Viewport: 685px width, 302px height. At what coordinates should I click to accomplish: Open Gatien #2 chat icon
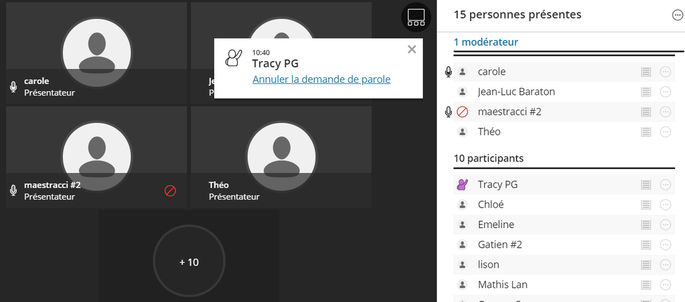[646, 245]
